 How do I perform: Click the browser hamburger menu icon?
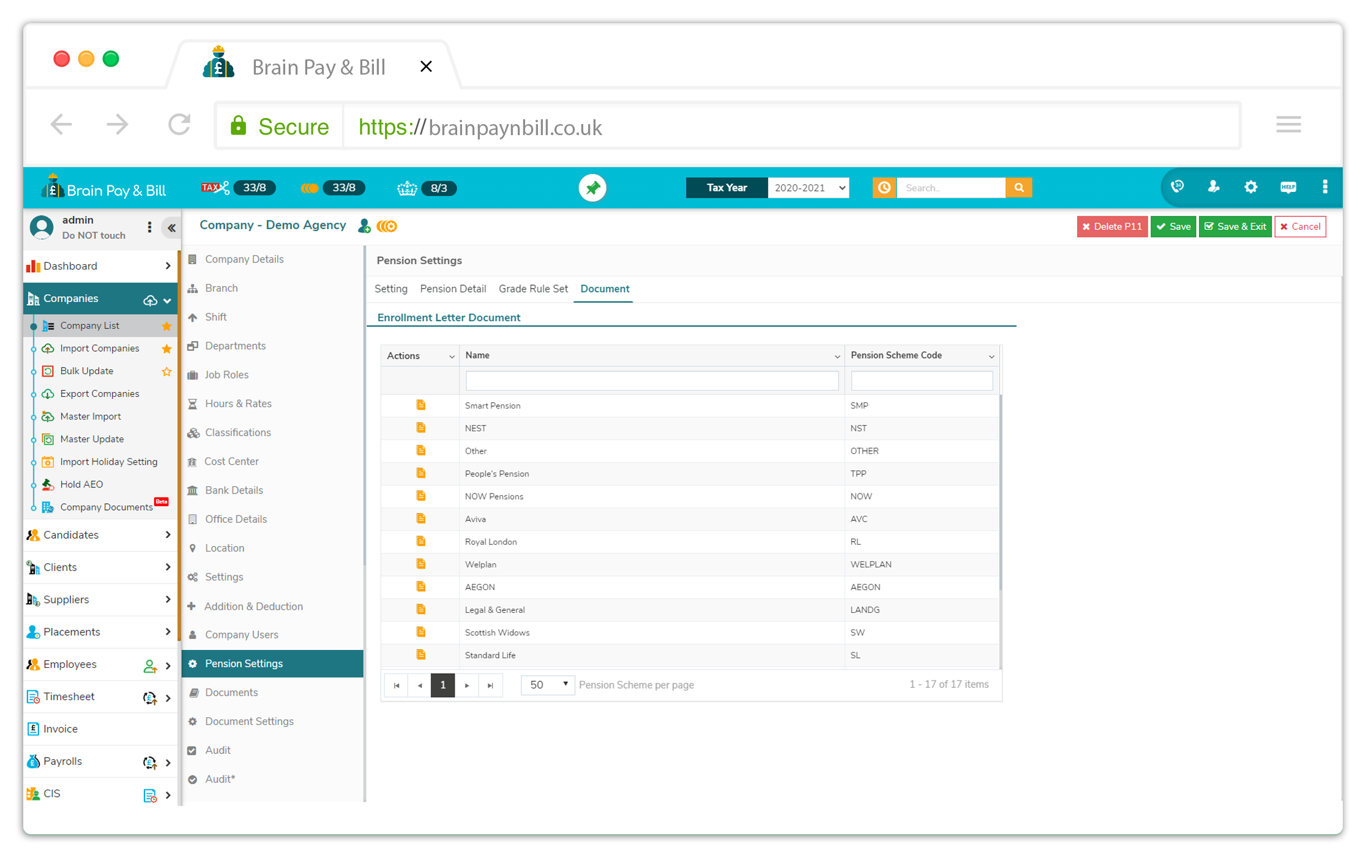coord(1288,125)
